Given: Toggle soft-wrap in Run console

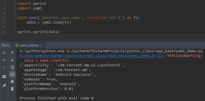Looking at the screenshot, I should 12,67.
